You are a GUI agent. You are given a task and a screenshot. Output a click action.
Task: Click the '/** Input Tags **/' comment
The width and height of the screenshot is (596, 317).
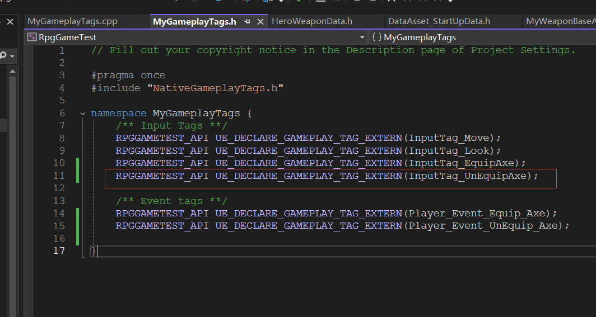171,125
